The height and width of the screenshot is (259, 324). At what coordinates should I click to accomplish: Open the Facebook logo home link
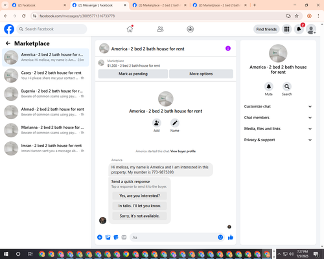[9, 29]
